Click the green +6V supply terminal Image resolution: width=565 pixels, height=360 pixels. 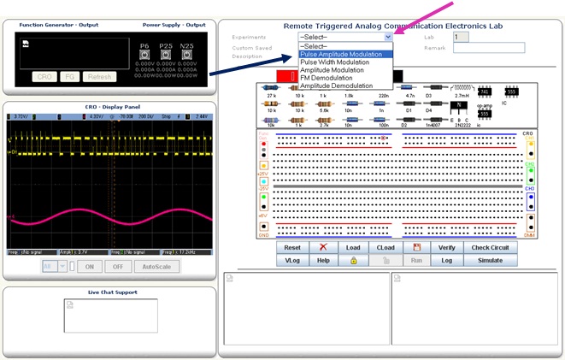point(264,198)
